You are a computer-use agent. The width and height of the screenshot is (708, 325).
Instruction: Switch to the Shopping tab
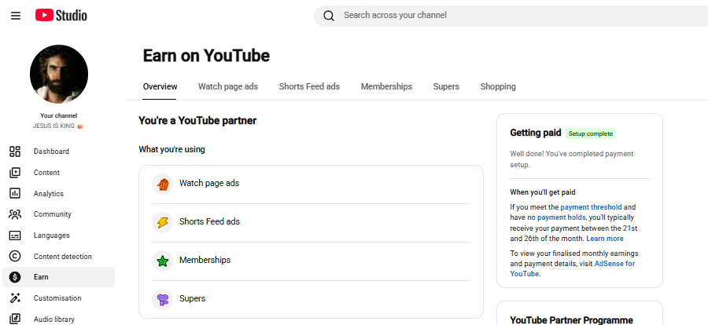(x=498, y=86)
